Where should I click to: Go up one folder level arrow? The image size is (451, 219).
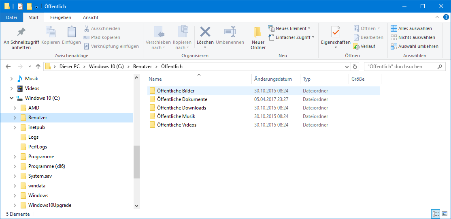tap(38, 67)
